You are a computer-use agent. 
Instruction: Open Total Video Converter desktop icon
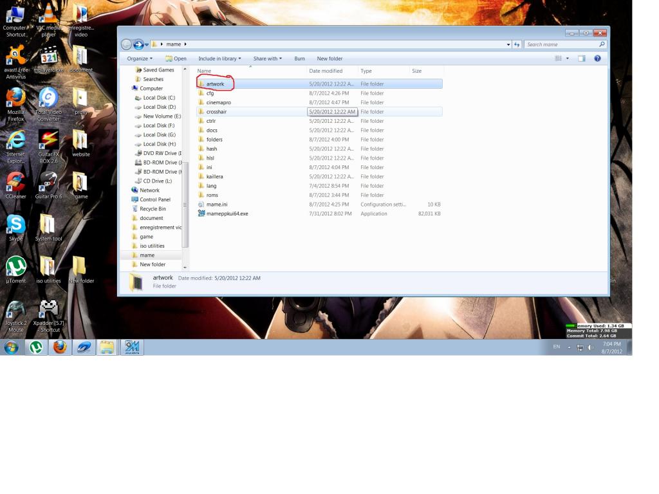click(48, 105)
